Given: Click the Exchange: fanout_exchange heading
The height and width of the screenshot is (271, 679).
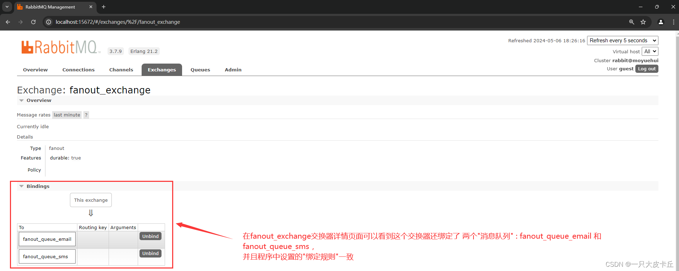Looking at the screenshot, I should [x=84, y=90].
